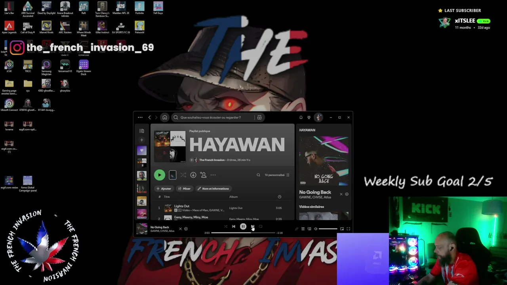Screen dimensions: 507x285
Task: Open Elgato Stream Deck app
Action: coord(84,67)
